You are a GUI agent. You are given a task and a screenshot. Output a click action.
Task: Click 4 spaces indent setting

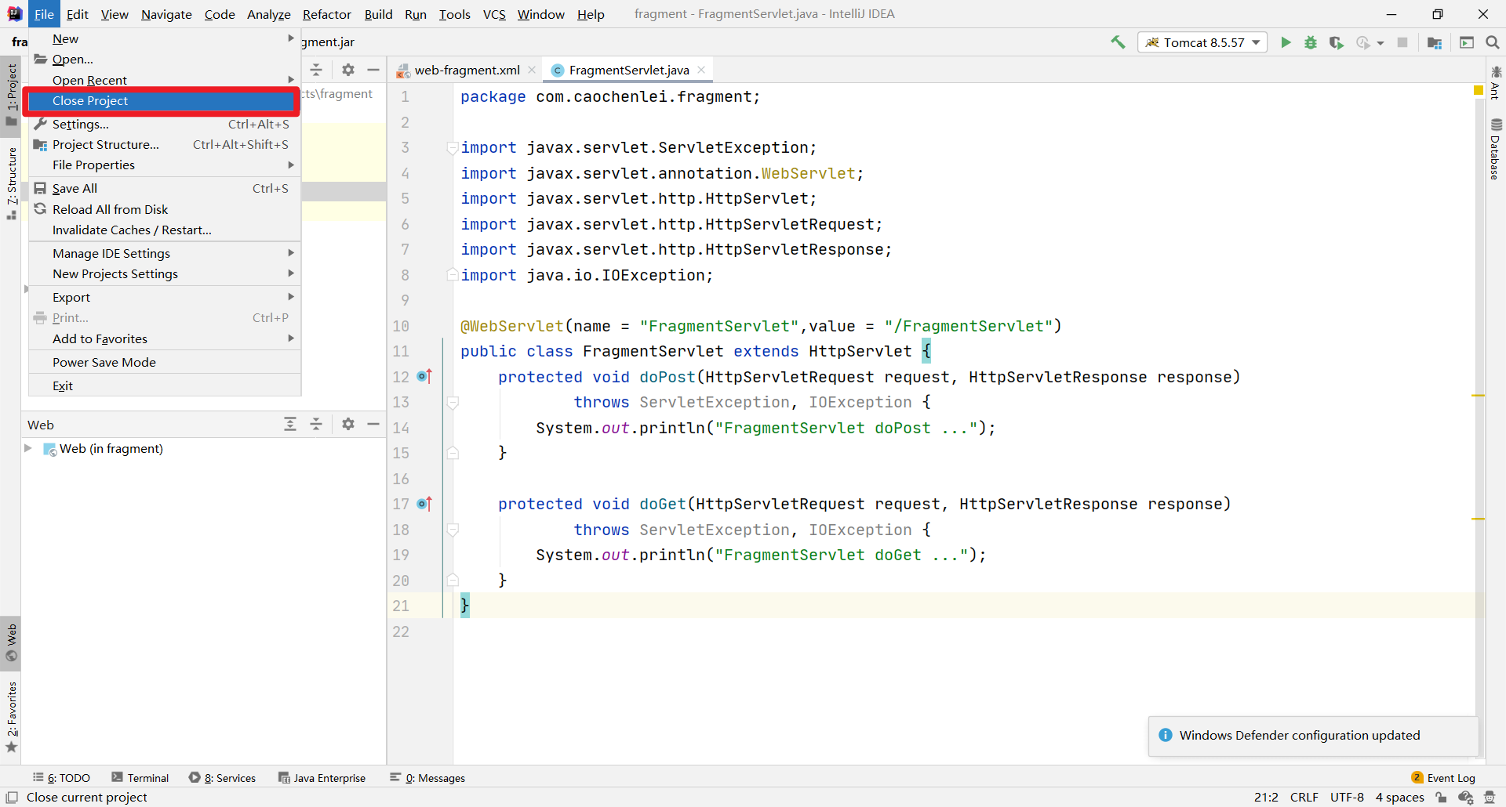[1400, 798]
